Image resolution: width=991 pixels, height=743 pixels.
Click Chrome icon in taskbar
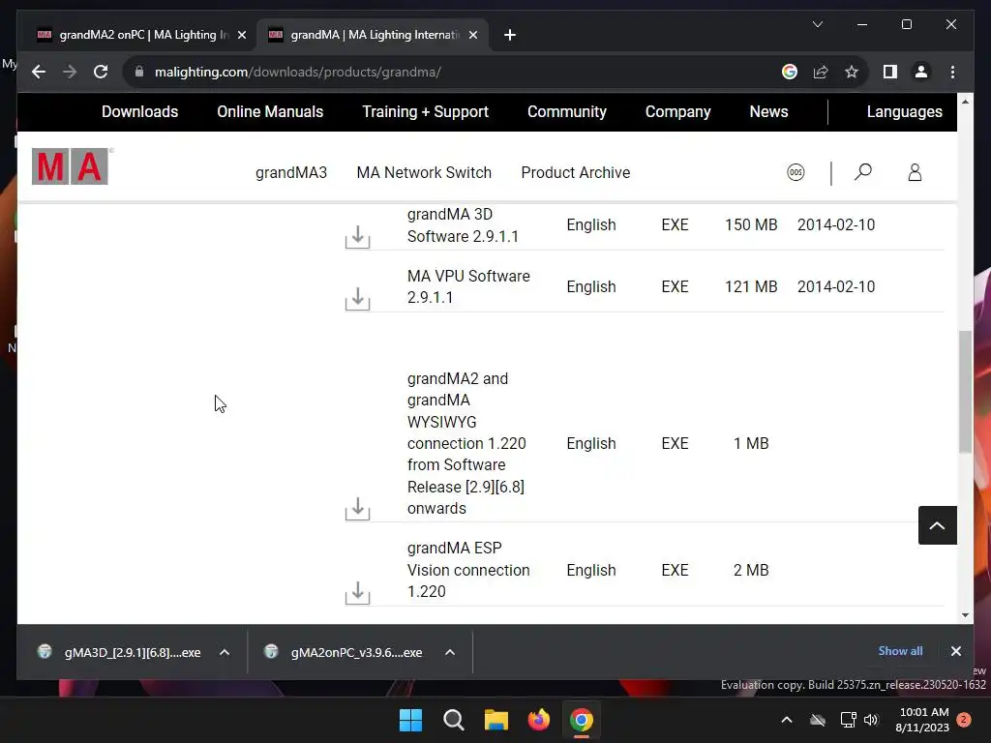(582, 720)
